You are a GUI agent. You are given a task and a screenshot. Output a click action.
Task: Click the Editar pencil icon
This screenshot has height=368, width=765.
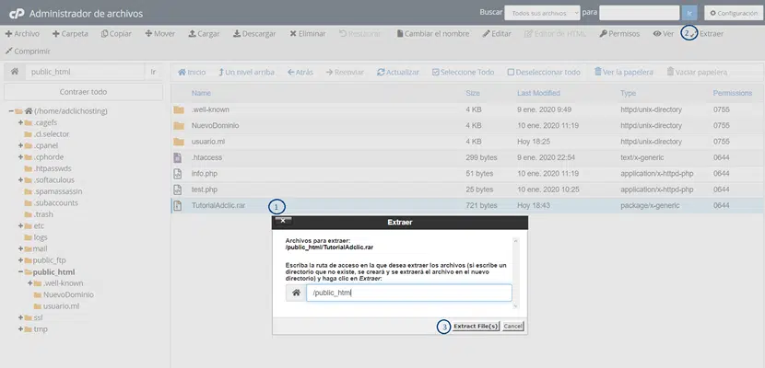(x=487, y=33)
